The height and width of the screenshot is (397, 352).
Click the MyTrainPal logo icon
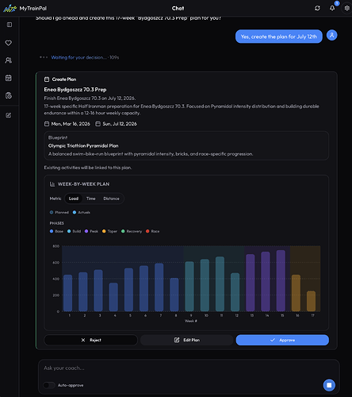[10, 8]
